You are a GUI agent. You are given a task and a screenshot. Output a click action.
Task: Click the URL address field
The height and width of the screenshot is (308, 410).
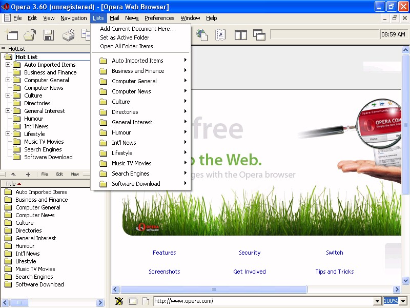tap(263, 301)
